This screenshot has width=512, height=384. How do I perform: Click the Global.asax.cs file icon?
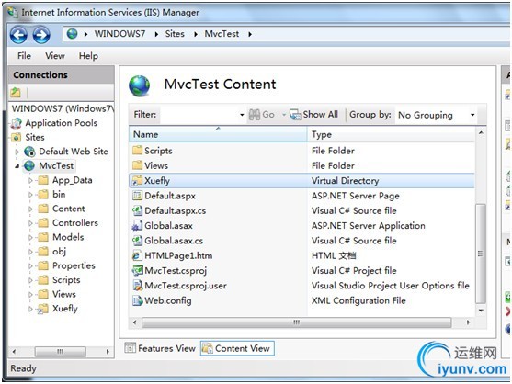[138, 241]
